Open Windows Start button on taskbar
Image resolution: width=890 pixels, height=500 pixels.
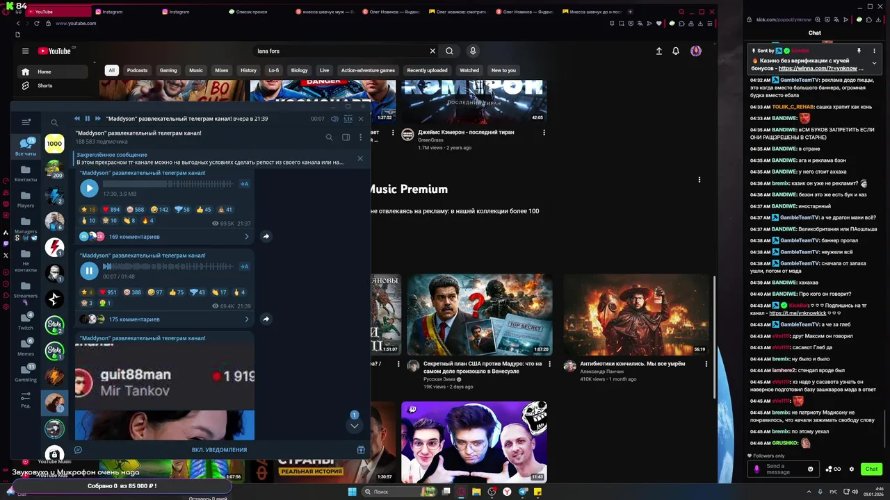click(x=352, y=492)
